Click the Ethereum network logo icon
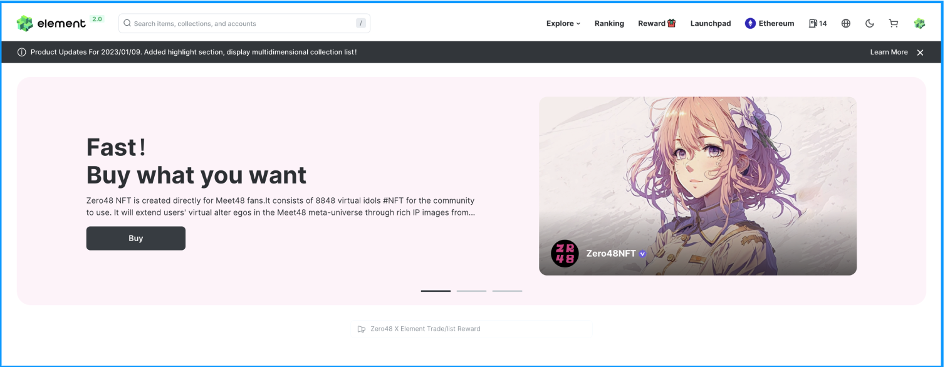This screenshot has height=367, width=945. click(x=750, y=23)
